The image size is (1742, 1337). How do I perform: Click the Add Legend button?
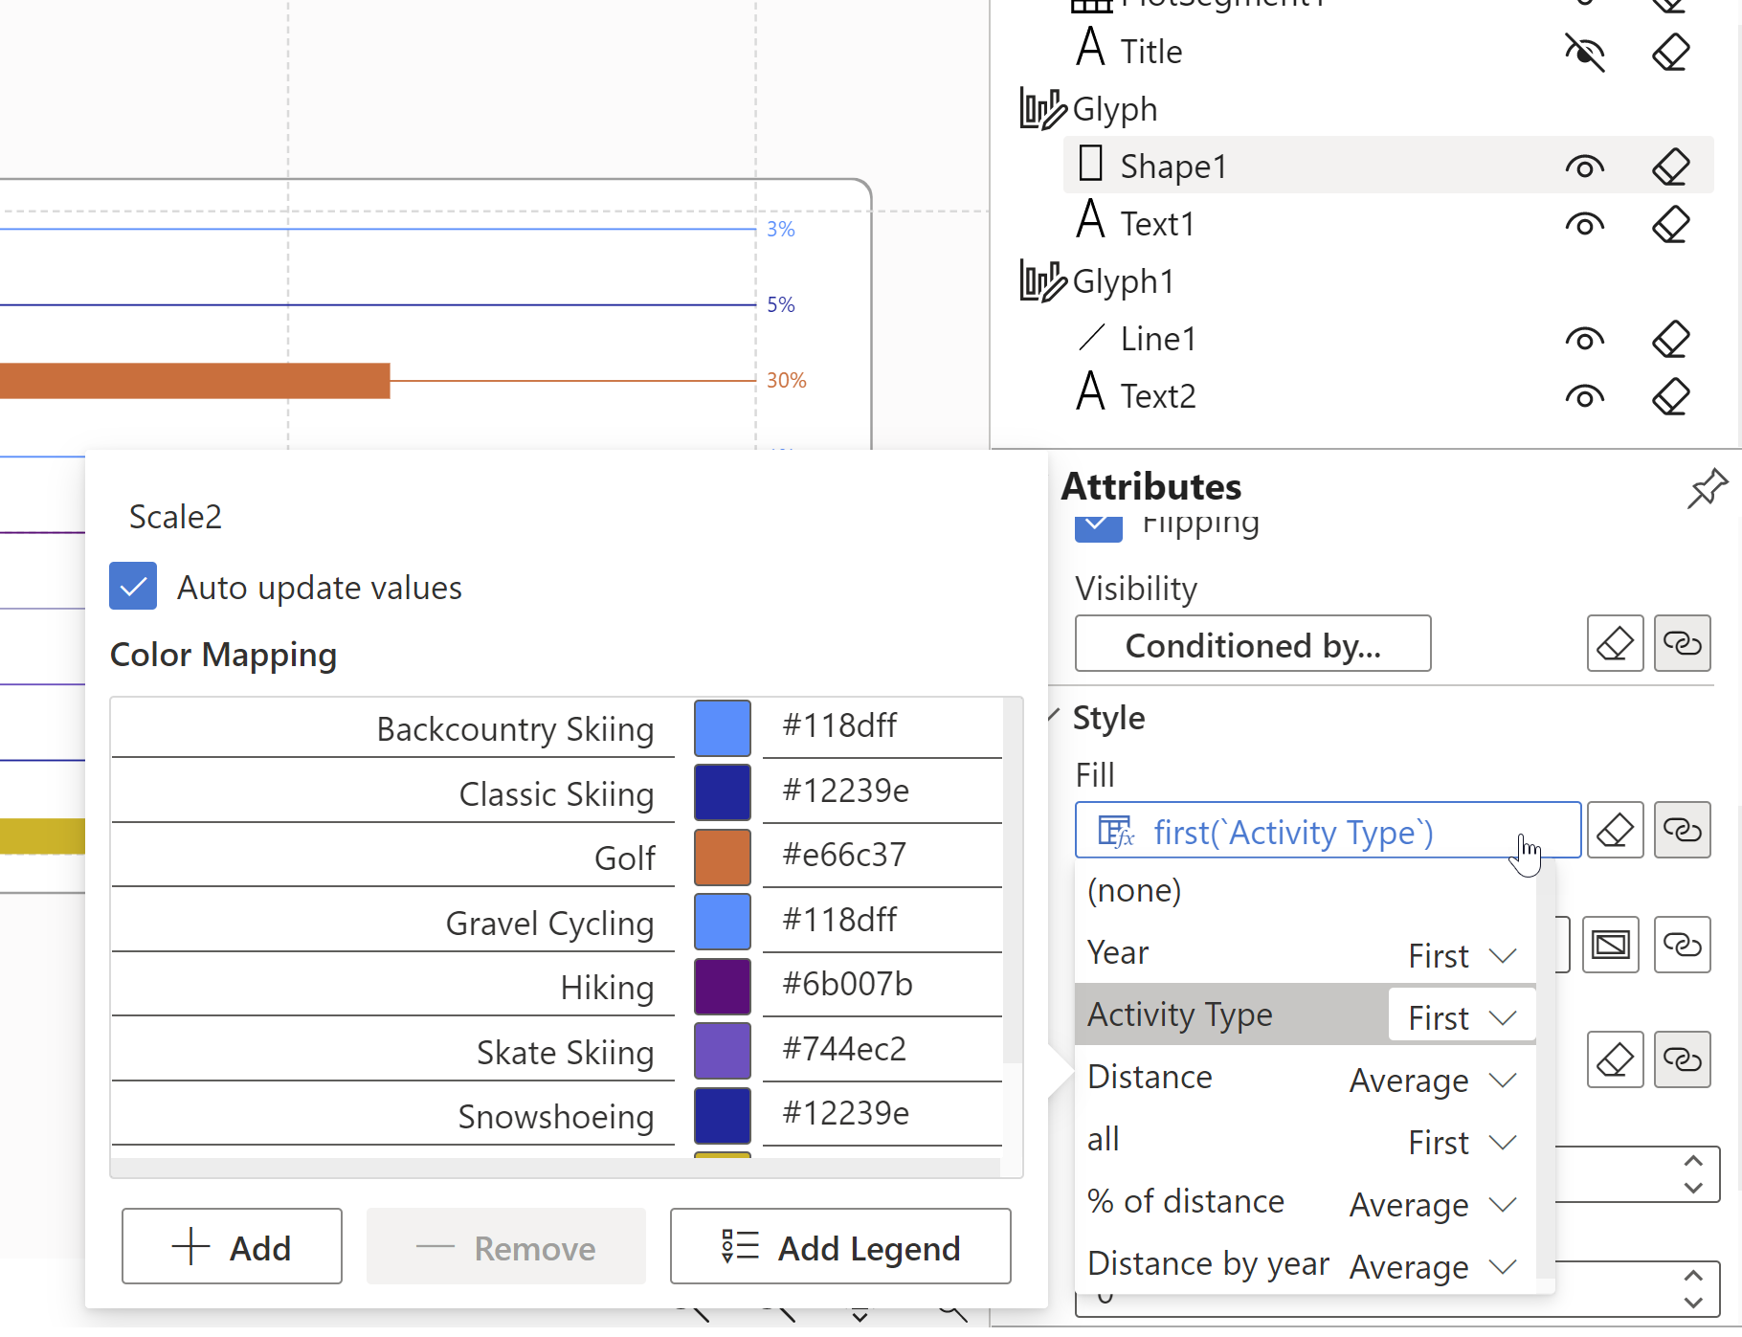pos(840,1247)
